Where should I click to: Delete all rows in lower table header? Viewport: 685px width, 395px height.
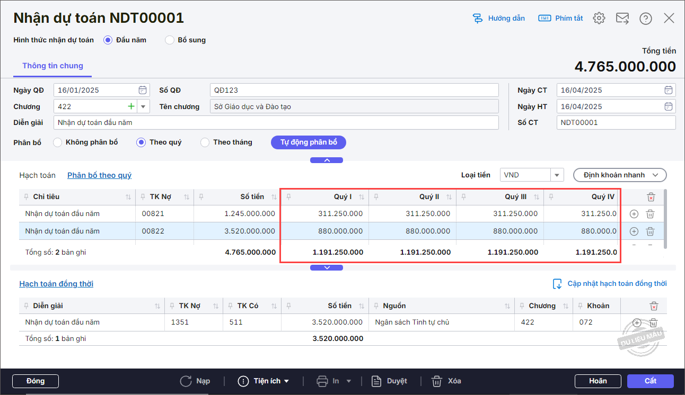(654, 306)
